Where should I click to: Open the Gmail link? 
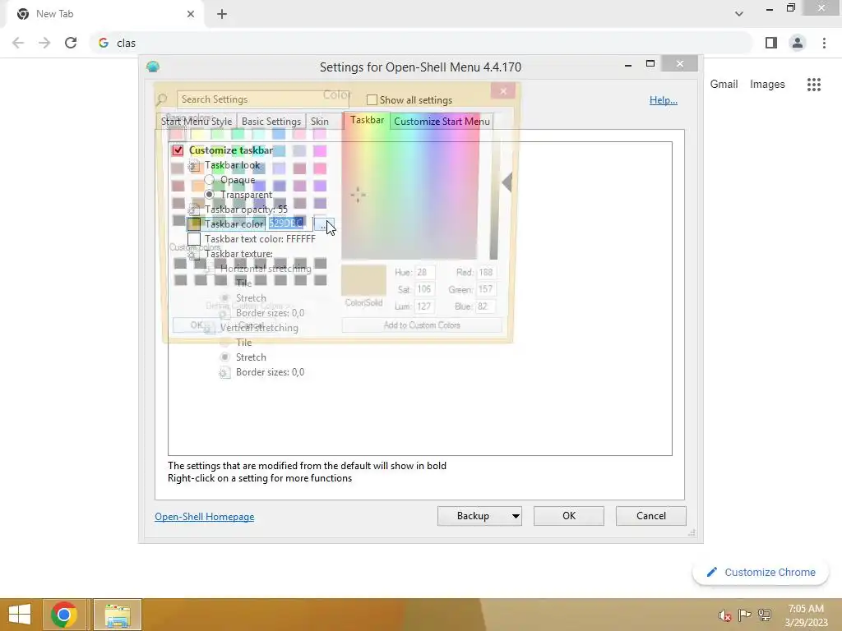[724, 85]
